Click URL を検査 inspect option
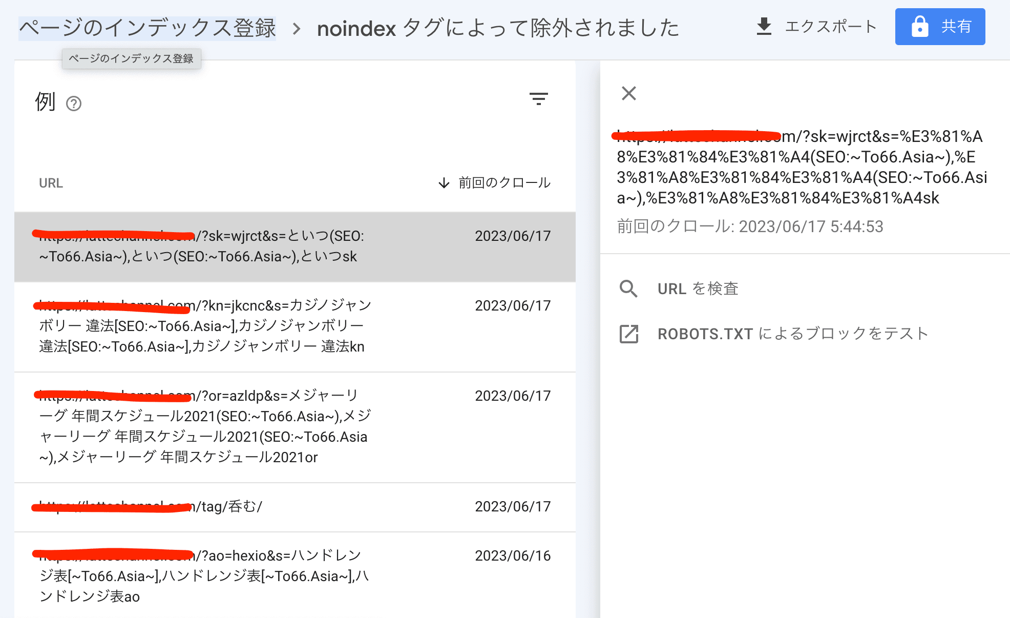 (698, 289)
